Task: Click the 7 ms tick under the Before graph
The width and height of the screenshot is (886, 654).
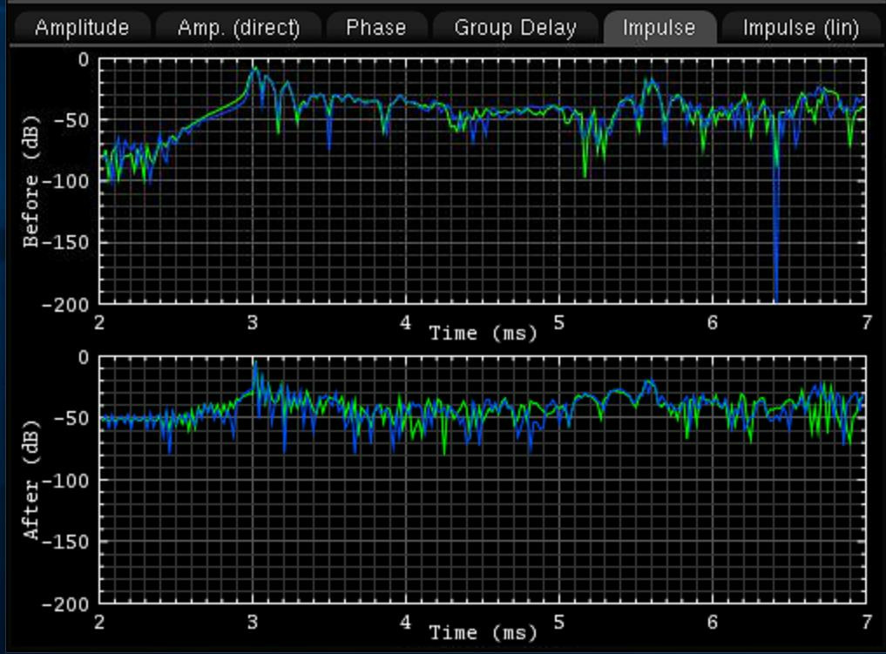Action: click(x=865, y=322)
